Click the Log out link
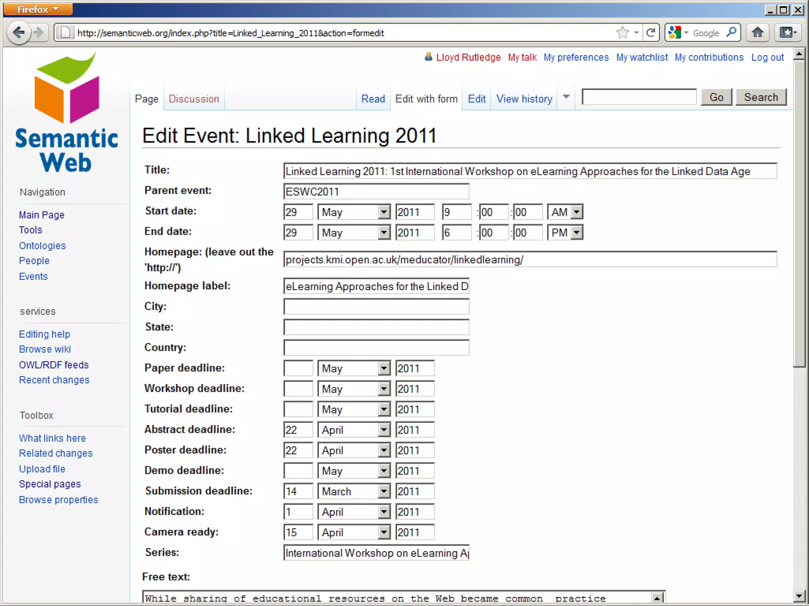The height and width of the screenshot is (606, 809). point(768,57)
